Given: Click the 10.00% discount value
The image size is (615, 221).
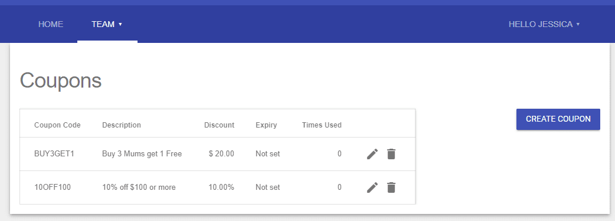Looking at the screenshot, I should (221, 187).
